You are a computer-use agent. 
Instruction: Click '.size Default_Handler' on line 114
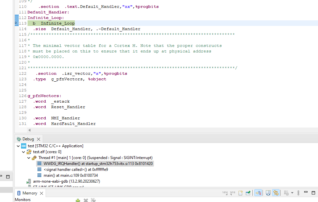coord(87,29)
